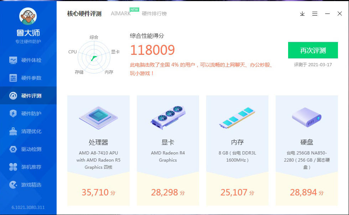This screenshot has height=215, width=349.
Task: Open the 硬件防护 sidebar section
Action: pyautogui.click(x=28, y=113)
